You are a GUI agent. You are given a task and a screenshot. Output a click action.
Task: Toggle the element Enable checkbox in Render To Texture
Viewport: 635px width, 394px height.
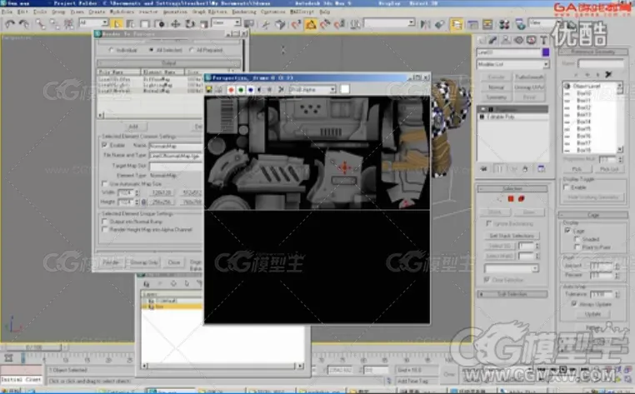point(104,145)
